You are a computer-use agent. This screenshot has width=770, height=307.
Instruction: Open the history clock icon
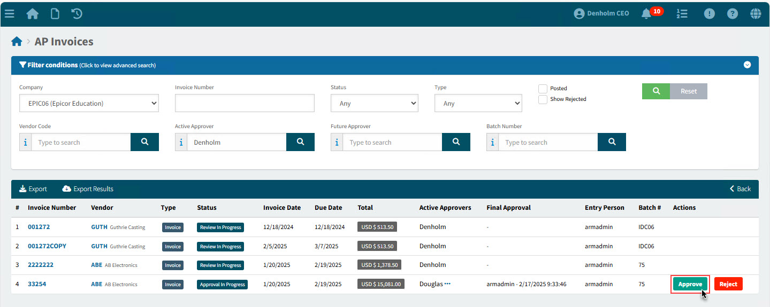[77, 14]
